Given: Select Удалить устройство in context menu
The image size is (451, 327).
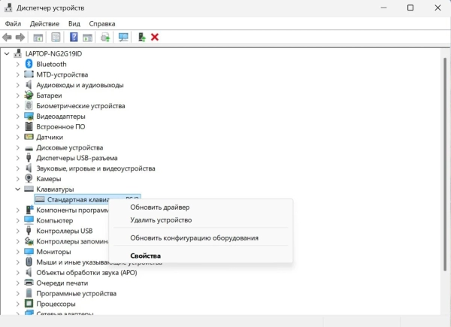Looking at the screenshot, I should pos(161,220).
